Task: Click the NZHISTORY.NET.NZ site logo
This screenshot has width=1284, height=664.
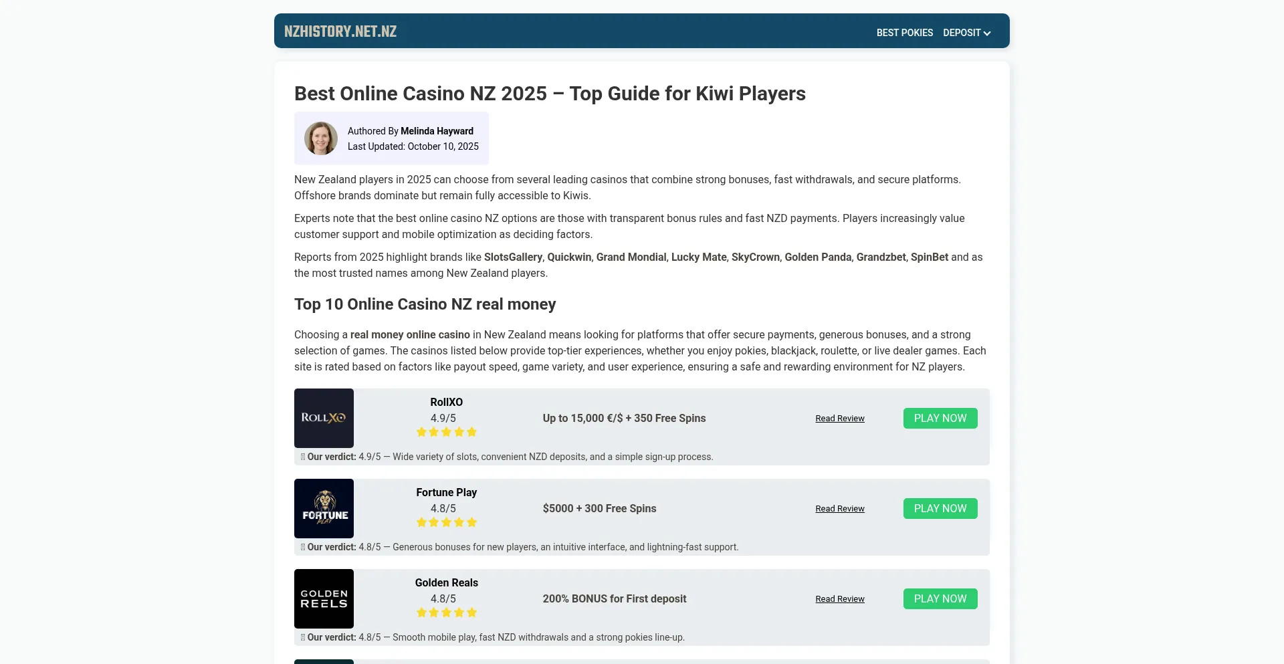Action: 340,31
